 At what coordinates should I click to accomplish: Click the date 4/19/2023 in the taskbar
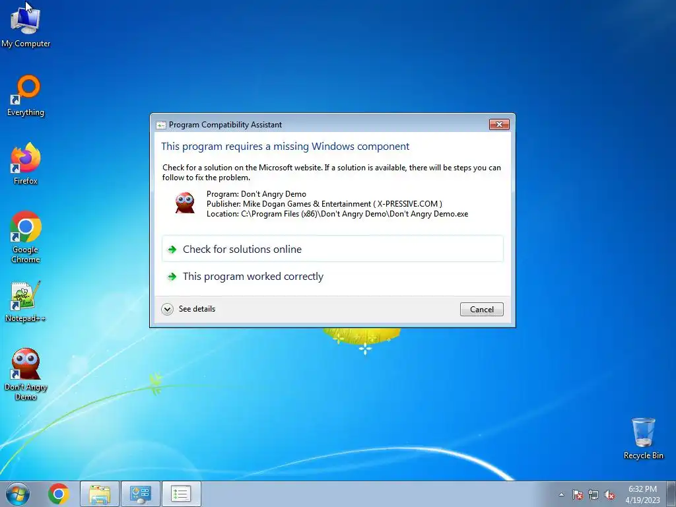642,500
